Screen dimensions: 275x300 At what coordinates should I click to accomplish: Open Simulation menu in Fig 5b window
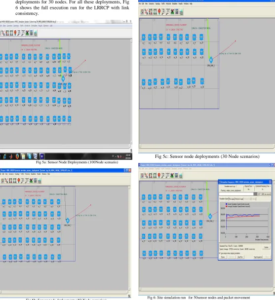pyautogui.click(x=33, y=174)
